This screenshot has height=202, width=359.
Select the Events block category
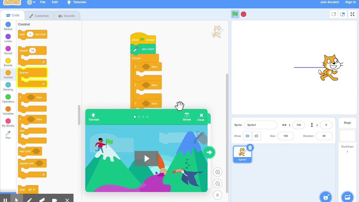8,63
